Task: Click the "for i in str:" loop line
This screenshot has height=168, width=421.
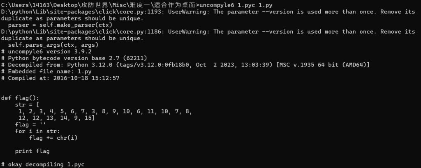Action: tap(37, 131)
